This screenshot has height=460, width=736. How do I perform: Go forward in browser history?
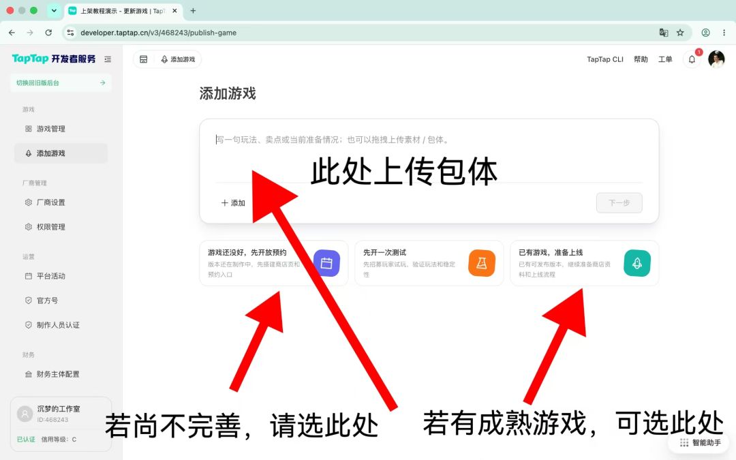[x=30, y=33]
